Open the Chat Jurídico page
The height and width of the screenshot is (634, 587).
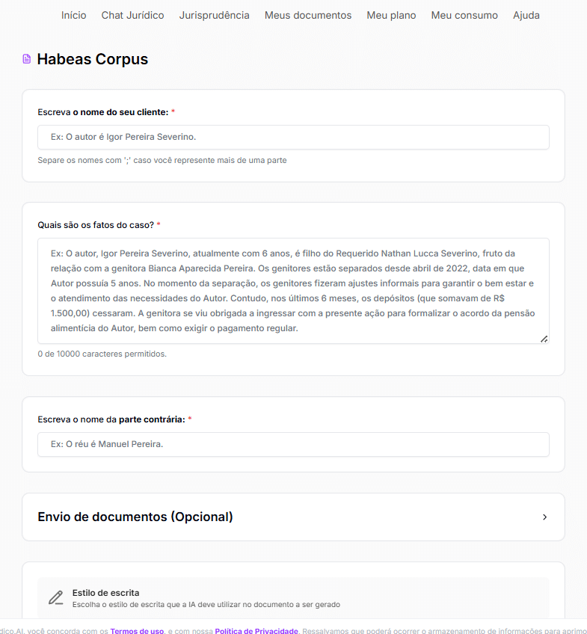(132, 15)
